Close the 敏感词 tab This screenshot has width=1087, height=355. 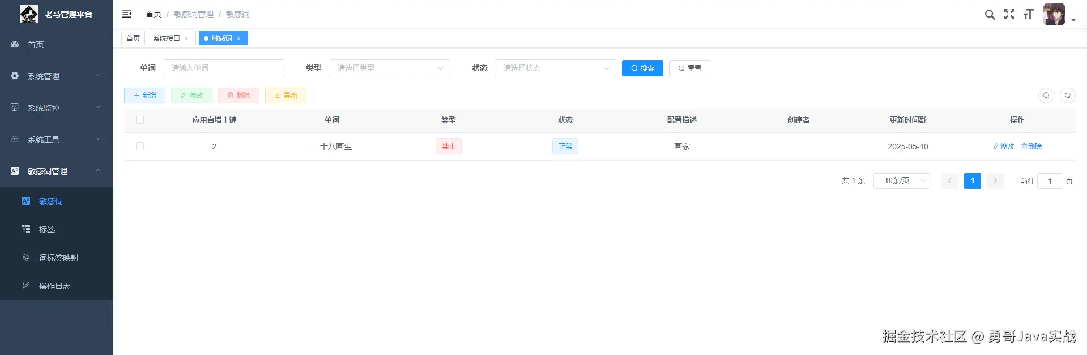pyautogui.click(x=238, y=38)
